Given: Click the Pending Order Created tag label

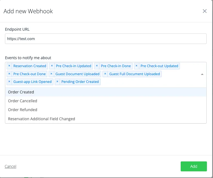Looking at the screenshot, I should [80, 82].
